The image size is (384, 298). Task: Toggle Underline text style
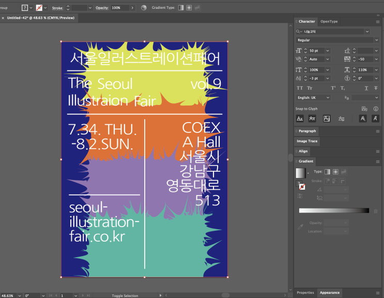point(366,88)
